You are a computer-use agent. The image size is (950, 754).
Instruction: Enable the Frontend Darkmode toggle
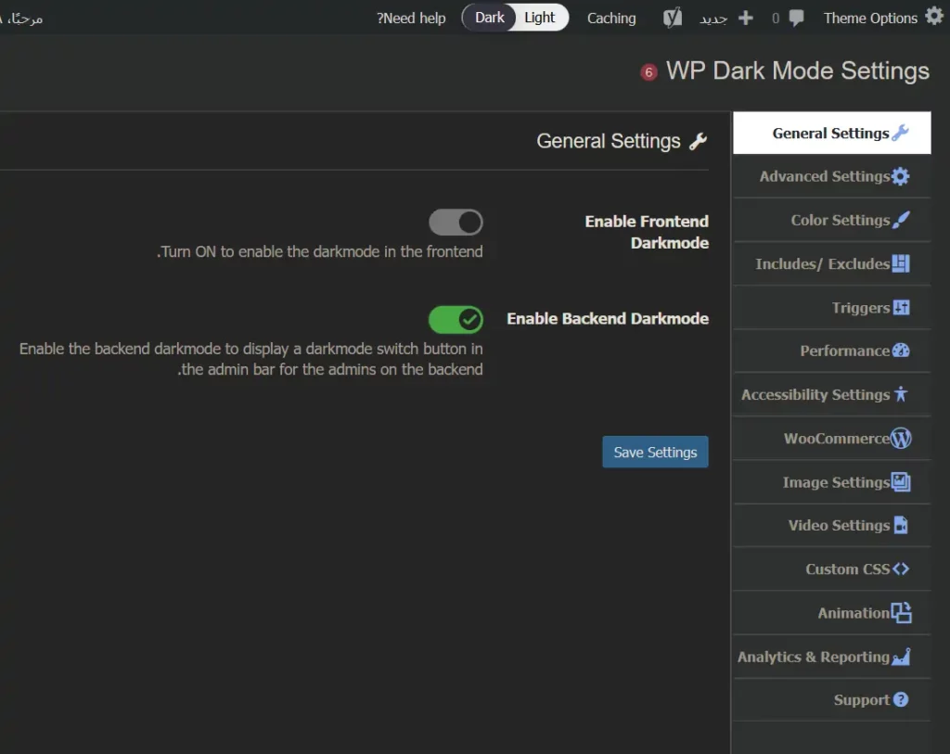456,223
